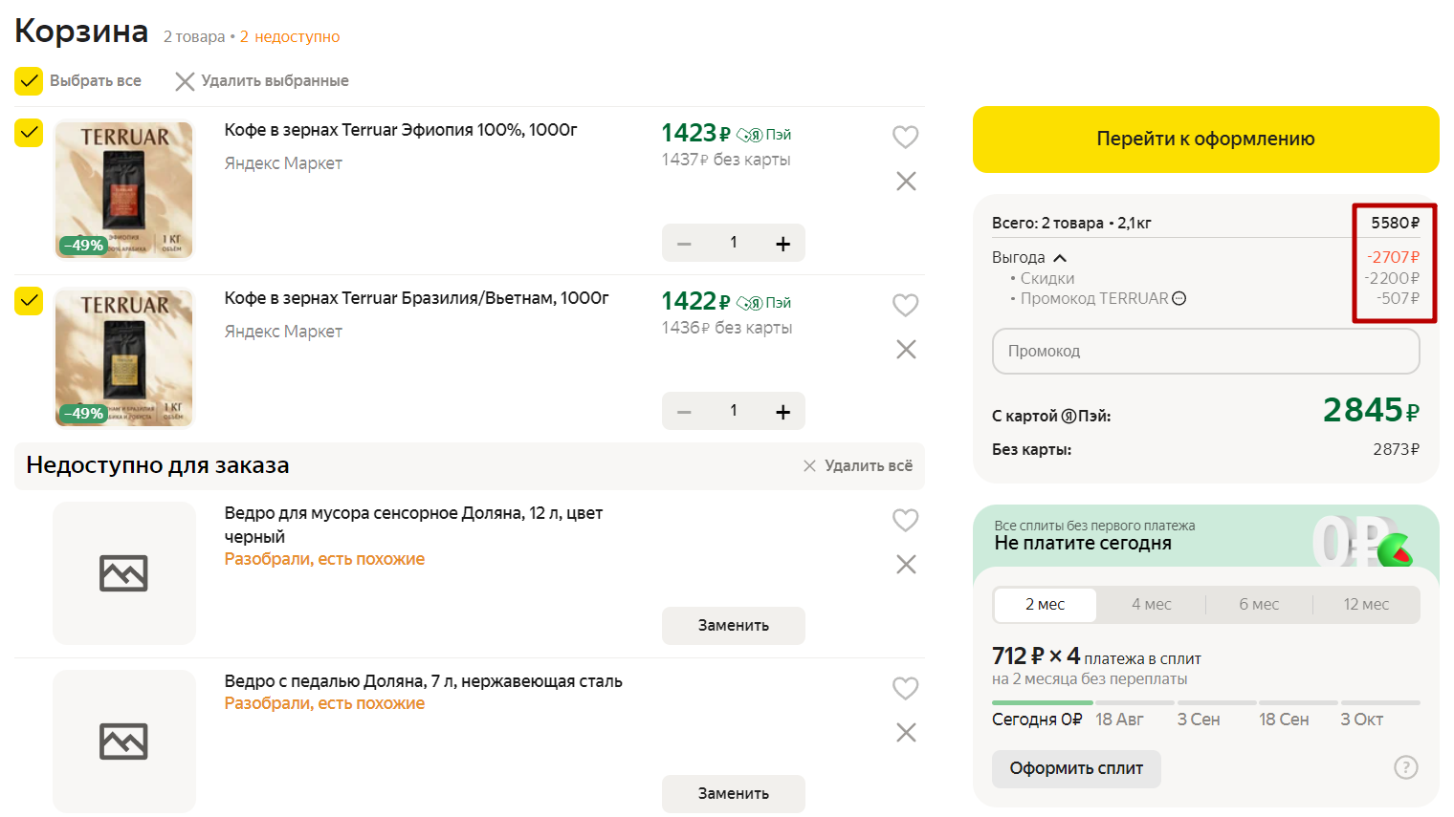Click the '2845 ₽' total with Пэй card
1454x817 pixels.
pyautogui.click(x=1371, y=411)
